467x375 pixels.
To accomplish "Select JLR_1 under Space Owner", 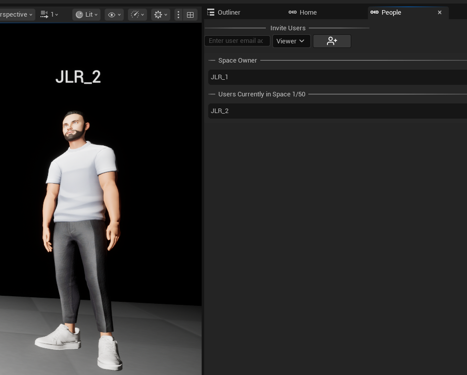I will coord(219,77).
